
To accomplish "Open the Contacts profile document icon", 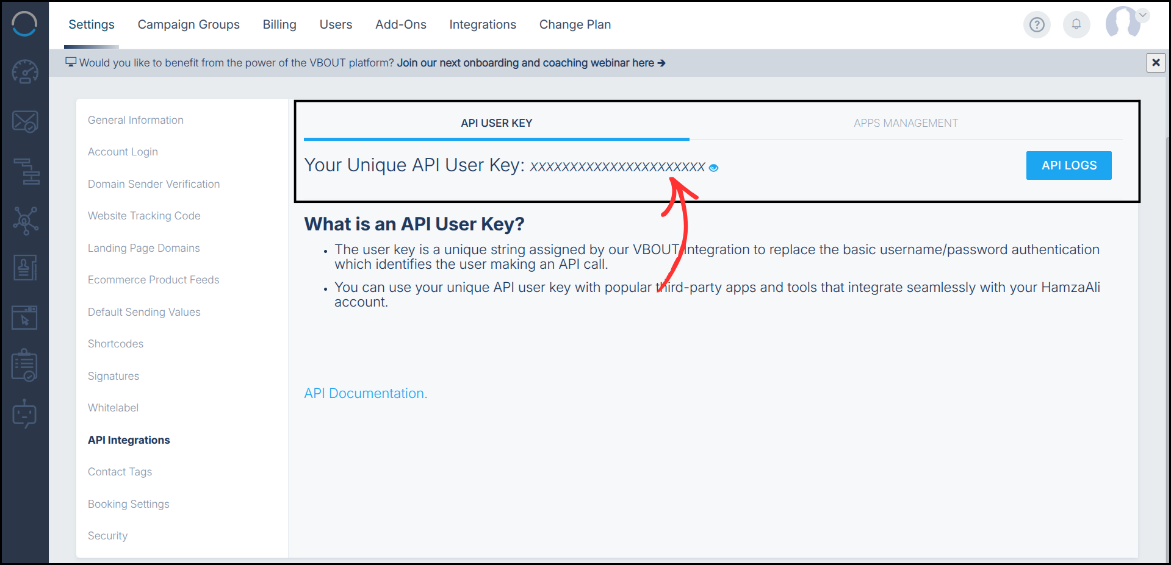I will pos(24,268).
